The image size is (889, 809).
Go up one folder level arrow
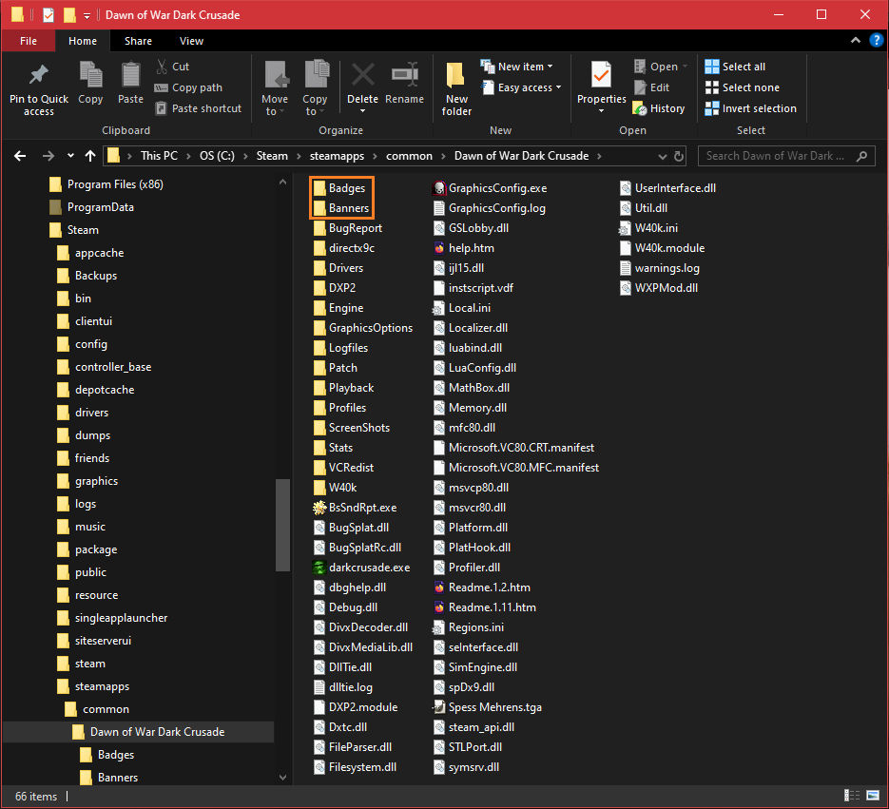90,156
